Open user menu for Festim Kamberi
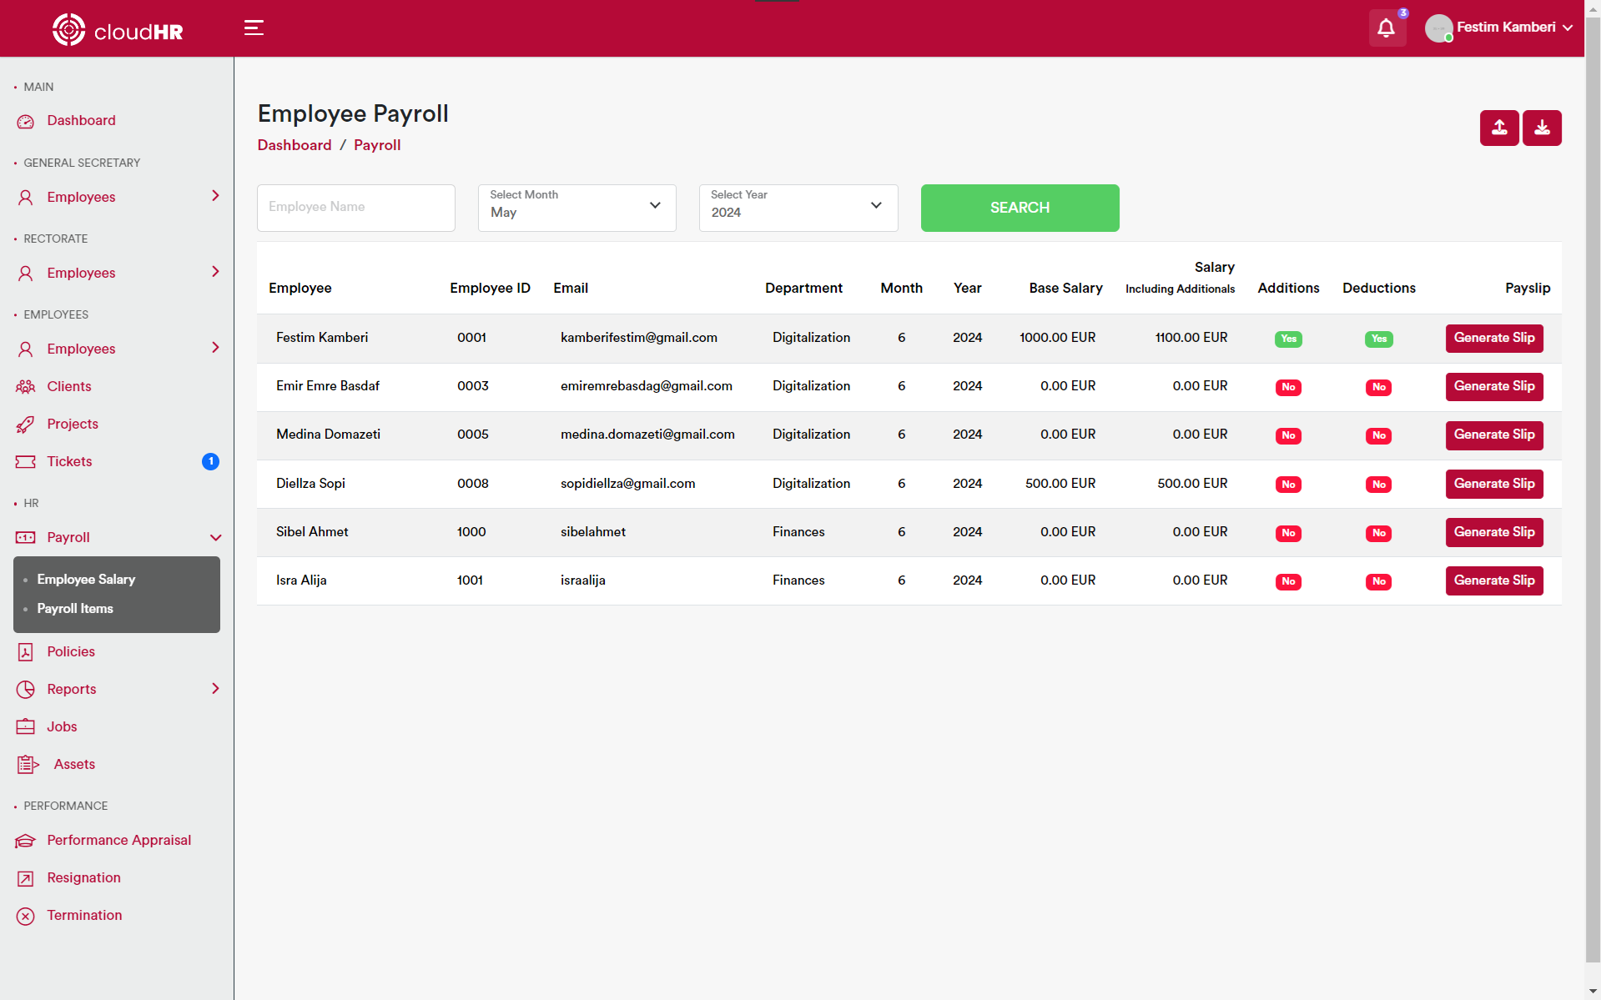The height and width of the screenshot is (1000, 1601). click(1499, 28)
